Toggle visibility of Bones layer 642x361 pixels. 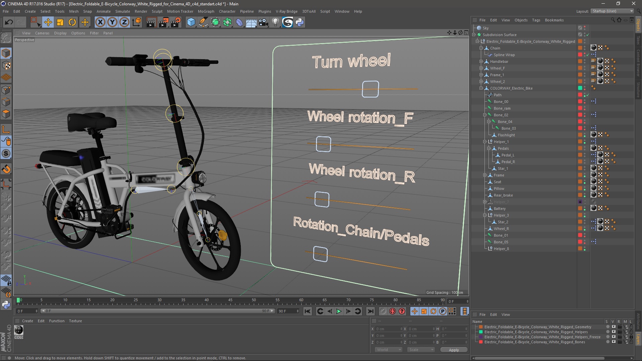tap(614, 342)
